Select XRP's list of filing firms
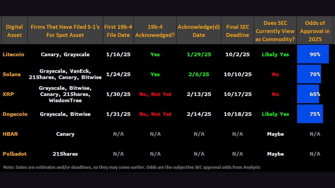The width and height of the screenshot is (335, 188). coord(65,94)
